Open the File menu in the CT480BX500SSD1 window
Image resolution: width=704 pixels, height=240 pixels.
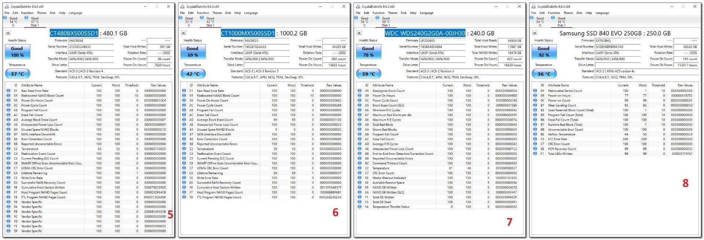[x=7, y=13]
